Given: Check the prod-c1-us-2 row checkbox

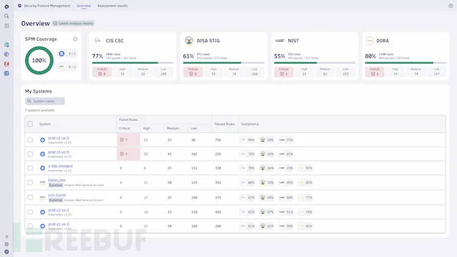Looking at the screenshot, I should [30, 226].
